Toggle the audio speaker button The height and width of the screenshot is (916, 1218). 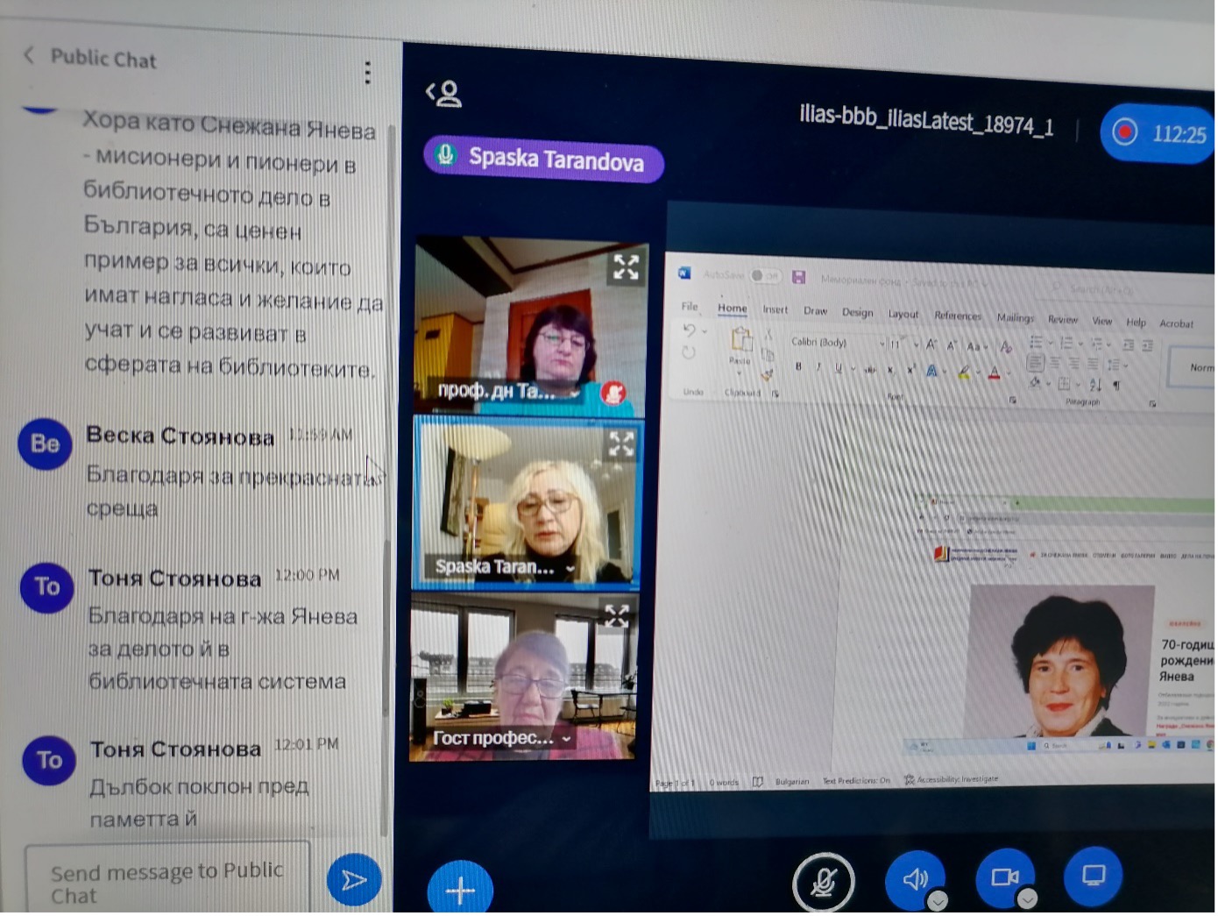[x=916, y=878]
